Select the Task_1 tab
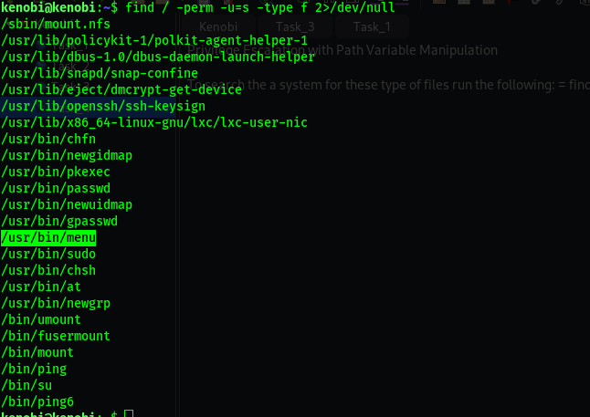 coord(371,27)
